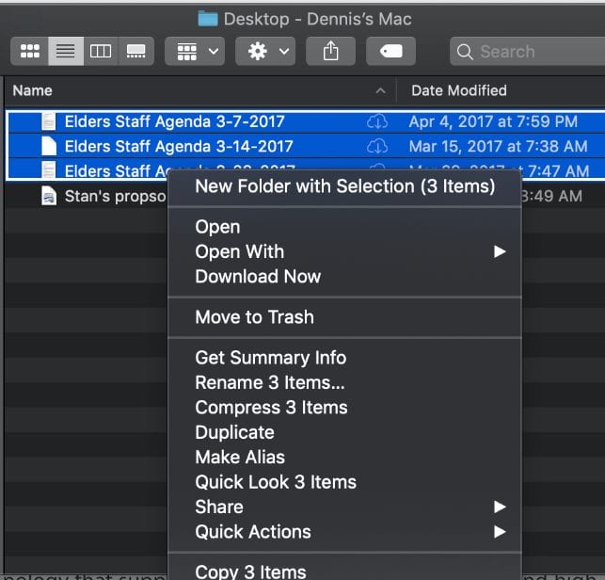Viewport: 605px width, 580px height.
Task: Click iCloud download icon for Agenda 3-14-2017
Action: tap(377, 146)
